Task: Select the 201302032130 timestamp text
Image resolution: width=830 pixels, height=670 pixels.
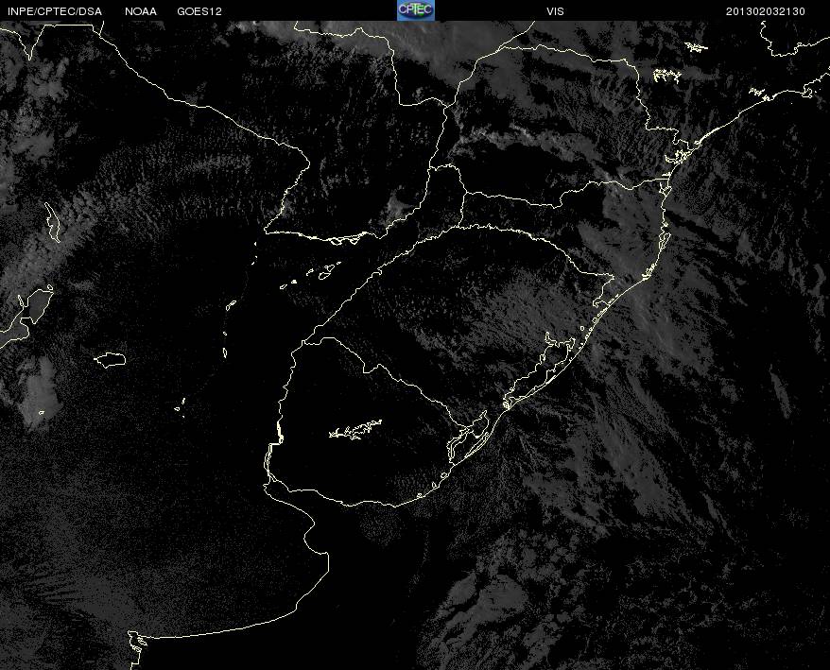Action: (766, 11)
